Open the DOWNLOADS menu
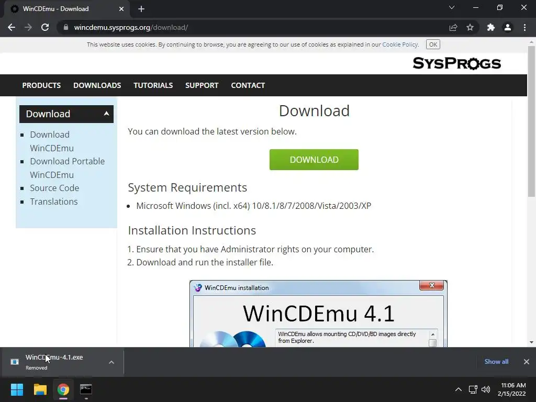This screenshot has height=402, width=536. [x=97, y=85]
